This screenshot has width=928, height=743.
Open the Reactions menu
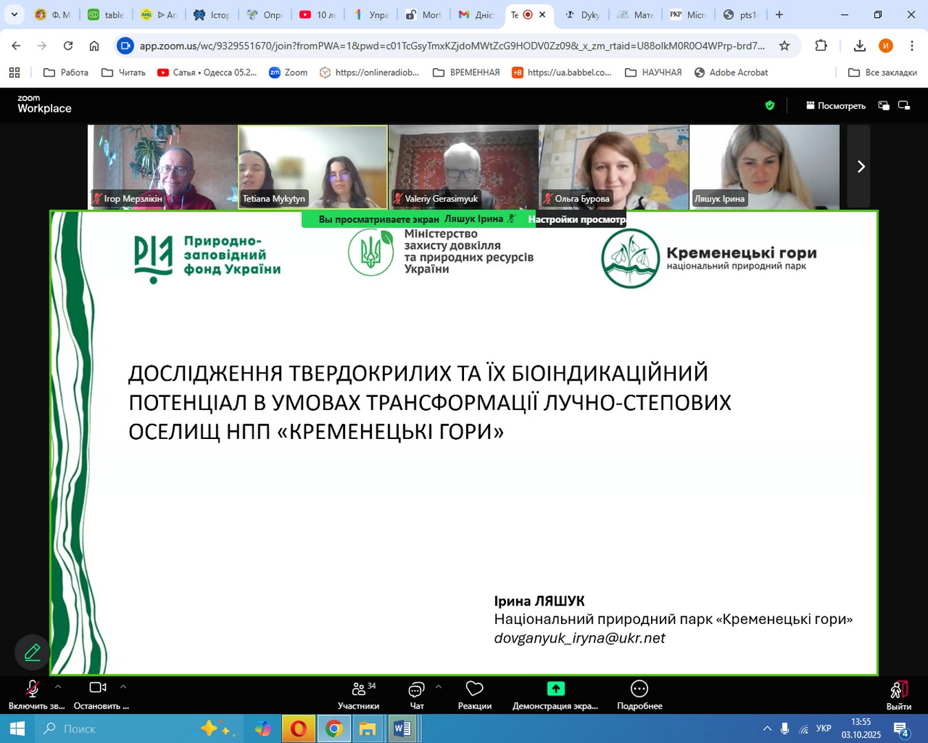pos(474,695)
